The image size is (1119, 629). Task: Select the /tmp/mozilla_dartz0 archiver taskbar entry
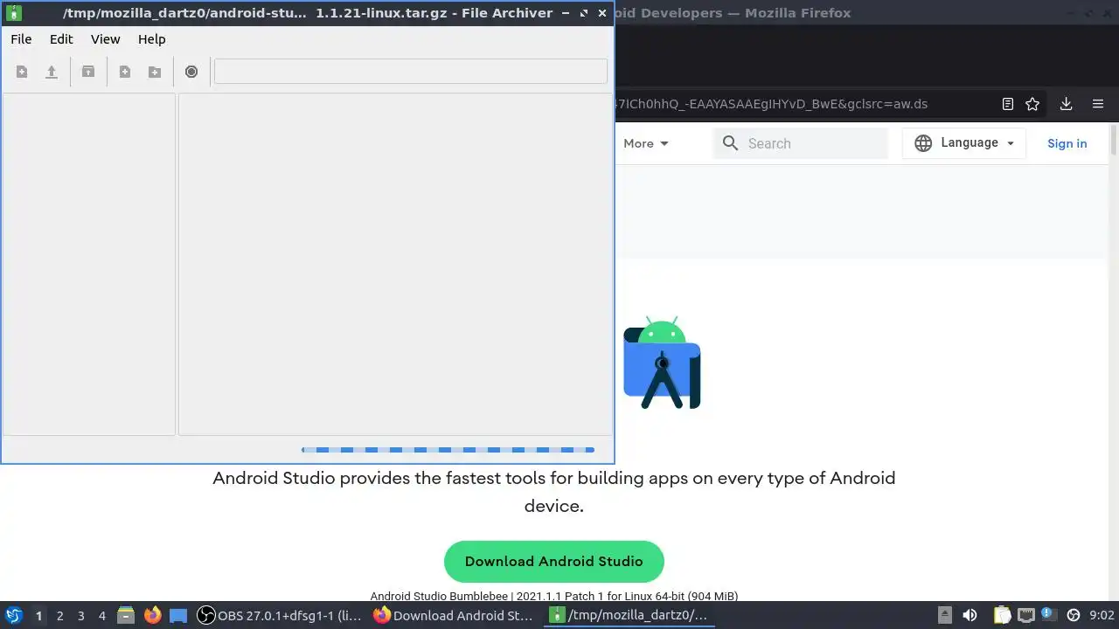[x=629, y=616]
